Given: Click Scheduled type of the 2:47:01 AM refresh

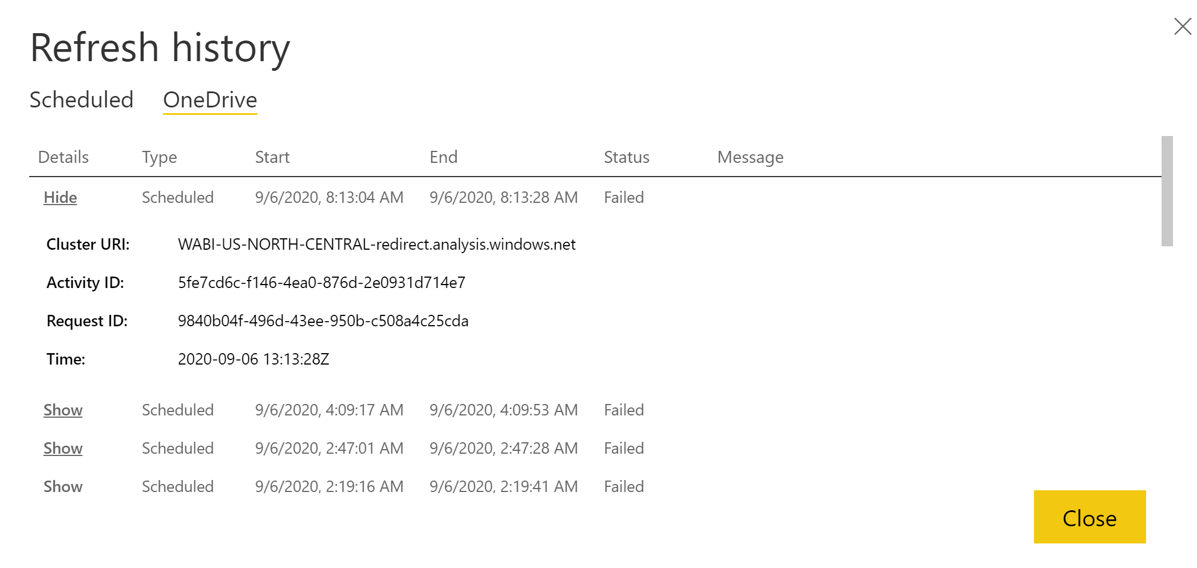Looking at the screenshot, I should click(x=178, y=449).
